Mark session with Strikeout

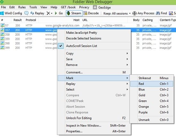pos(152,78)
